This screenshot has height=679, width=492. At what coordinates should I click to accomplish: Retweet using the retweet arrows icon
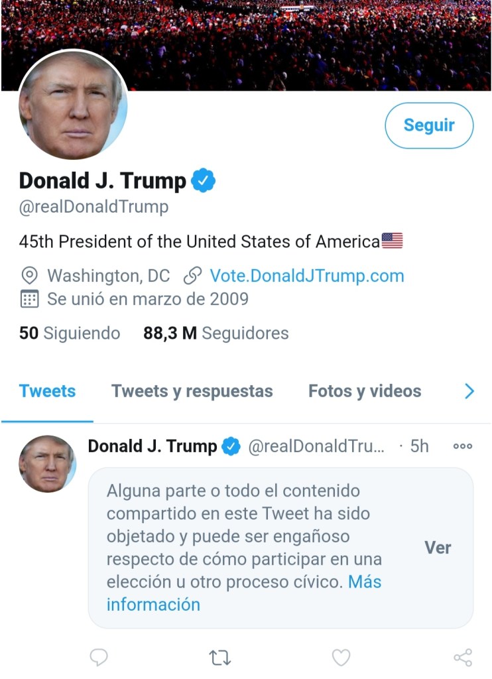tap(220, 658)
